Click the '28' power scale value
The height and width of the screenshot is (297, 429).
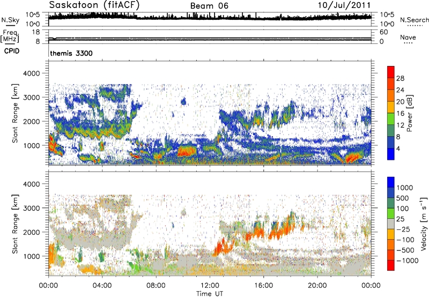[400, 78]
